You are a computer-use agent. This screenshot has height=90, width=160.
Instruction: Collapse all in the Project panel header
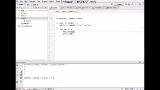[39, 8]
